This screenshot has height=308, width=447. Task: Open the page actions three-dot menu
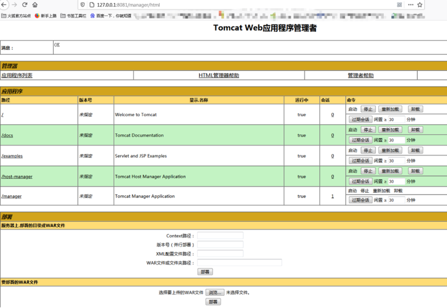coord(410,5)
